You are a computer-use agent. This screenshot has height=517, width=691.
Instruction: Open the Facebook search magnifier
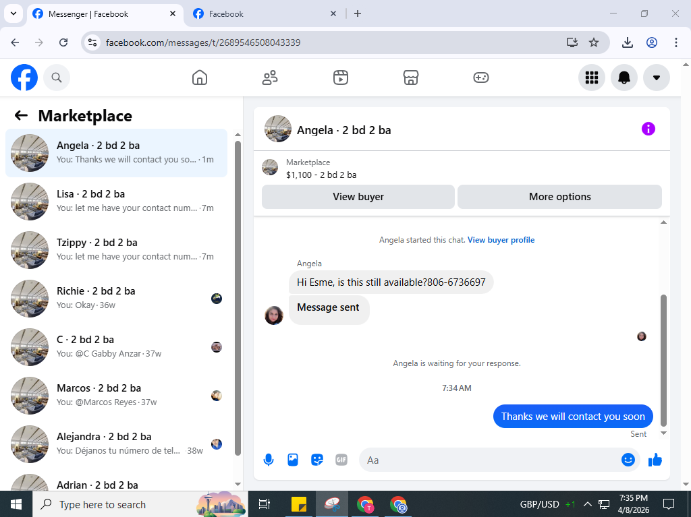[57, 78]
